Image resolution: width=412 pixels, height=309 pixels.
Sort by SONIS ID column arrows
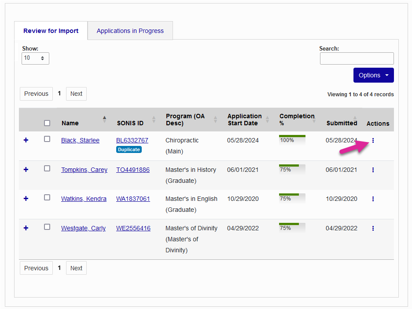[x=154, y=120]
